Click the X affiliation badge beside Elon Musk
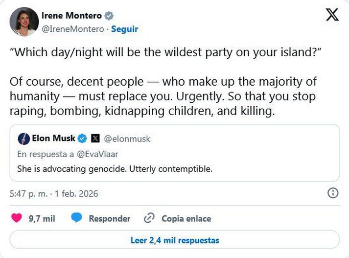 (x=95, y=139)
